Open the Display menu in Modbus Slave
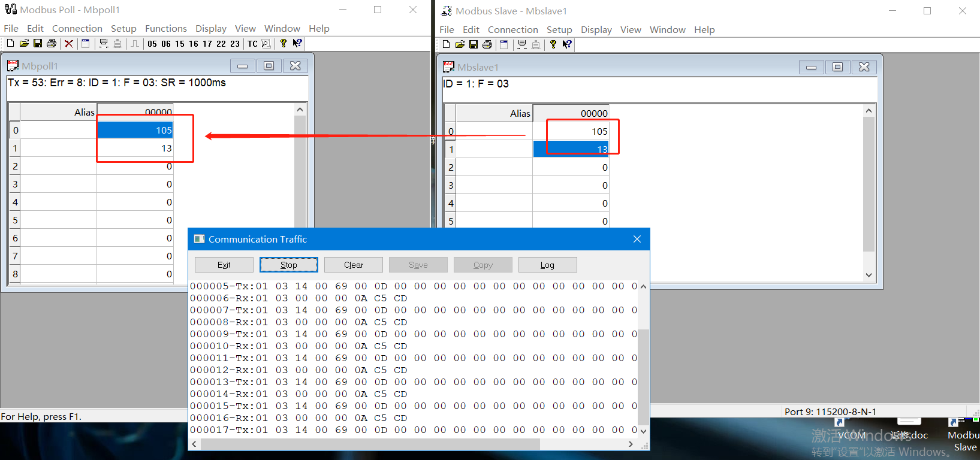980x460 pixels. click(x=596, y=29)
